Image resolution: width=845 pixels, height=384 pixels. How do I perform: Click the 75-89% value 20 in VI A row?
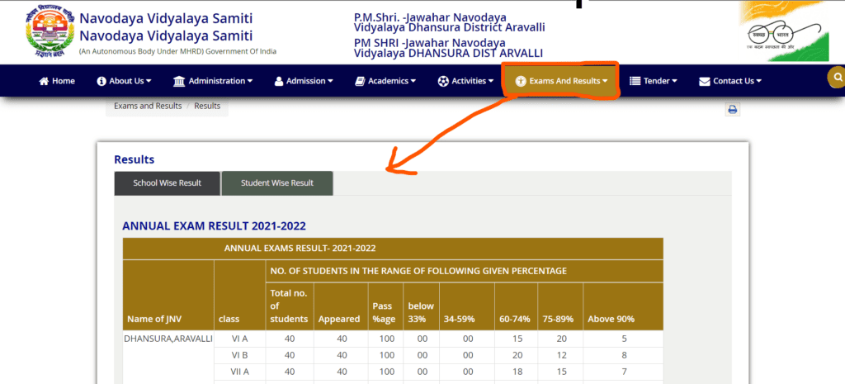tap(560, 339)
